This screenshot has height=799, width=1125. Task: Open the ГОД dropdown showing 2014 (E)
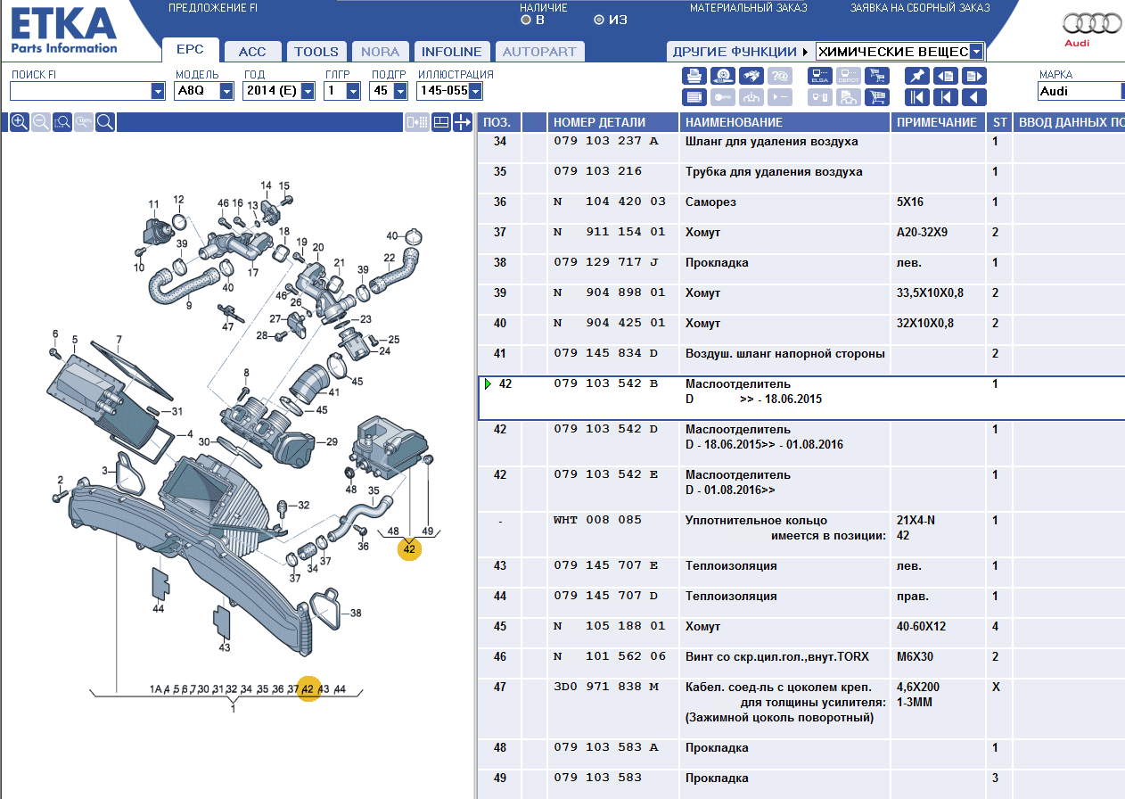click(308, 91)
